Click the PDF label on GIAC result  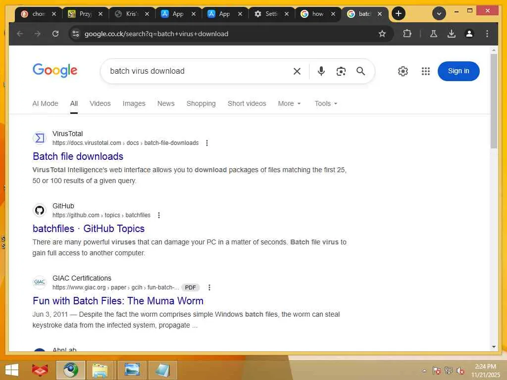pos(190,287)
